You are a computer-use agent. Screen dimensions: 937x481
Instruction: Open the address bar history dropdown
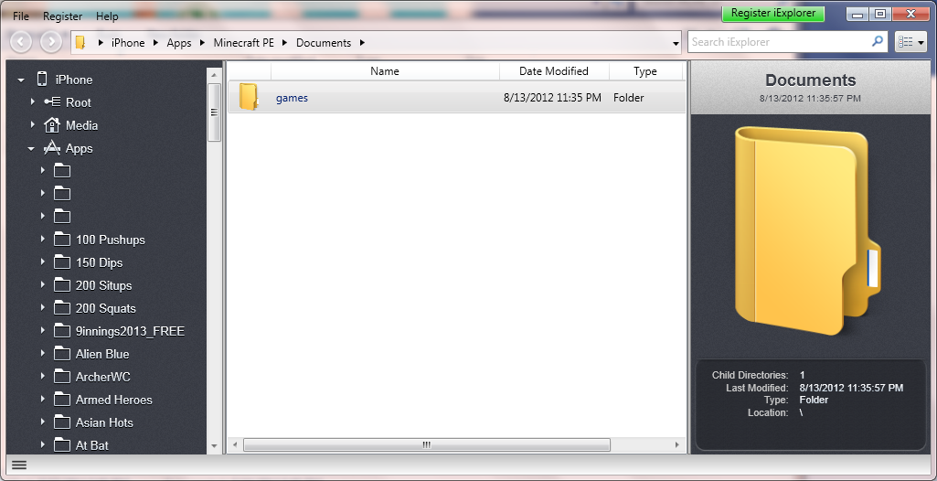point(676,44)
